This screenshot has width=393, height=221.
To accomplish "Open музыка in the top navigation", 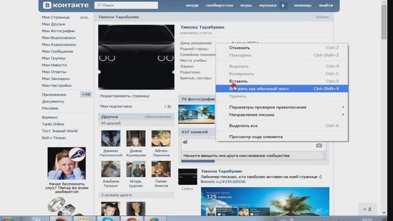I will 268,6.
